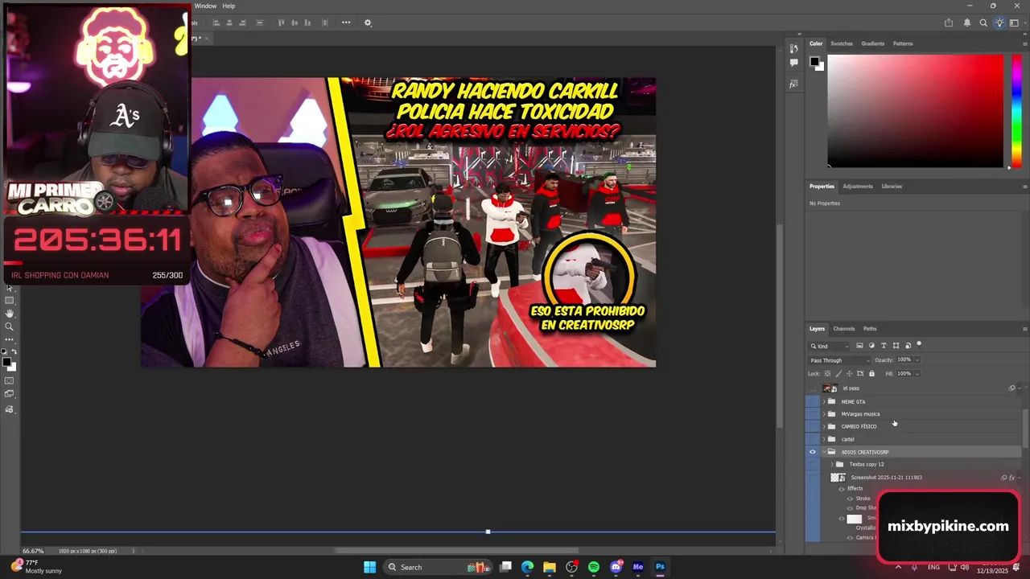
Task: Toggle the Stroke effect visibility eye
Action: pos(850,499)
